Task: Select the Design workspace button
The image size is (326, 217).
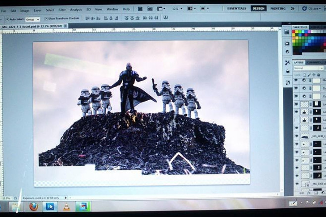Action: 258,9
